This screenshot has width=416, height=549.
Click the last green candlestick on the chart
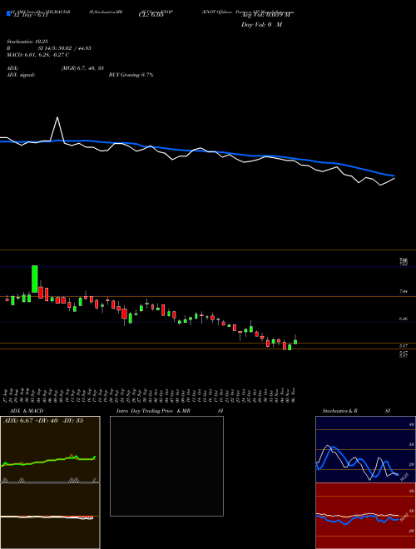[x=295, y=342]
